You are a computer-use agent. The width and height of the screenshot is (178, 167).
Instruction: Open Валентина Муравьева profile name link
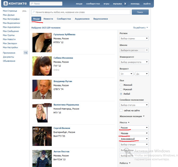[x=66, y=105]
